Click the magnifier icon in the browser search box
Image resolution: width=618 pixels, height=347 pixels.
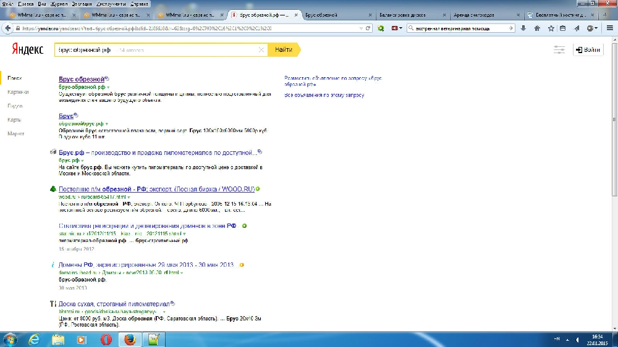pos(411,28)
